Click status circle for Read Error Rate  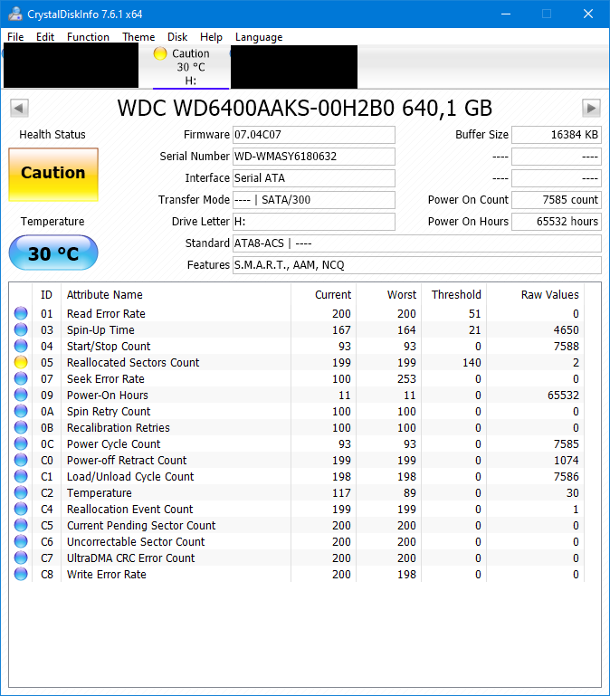click(21, 313)
